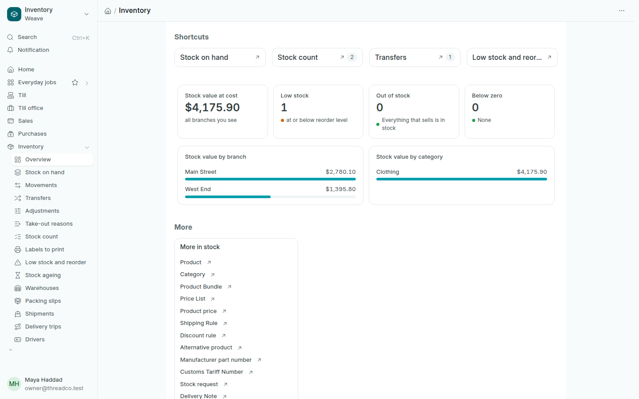This screenshot has width=639, height=399.
Task: Click the Transfers shuffle icon
Action: coord(18,198)
